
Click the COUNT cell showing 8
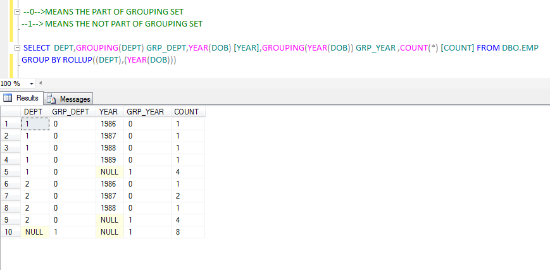[187, 232]
